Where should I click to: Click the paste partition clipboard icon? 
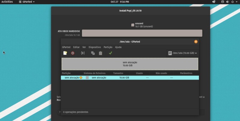click(x=100, y=53)
